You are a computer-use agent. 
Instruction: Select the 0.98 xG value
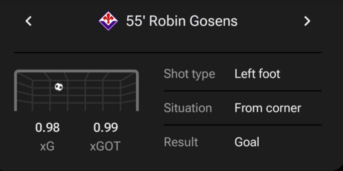click(x=47, y=128)
